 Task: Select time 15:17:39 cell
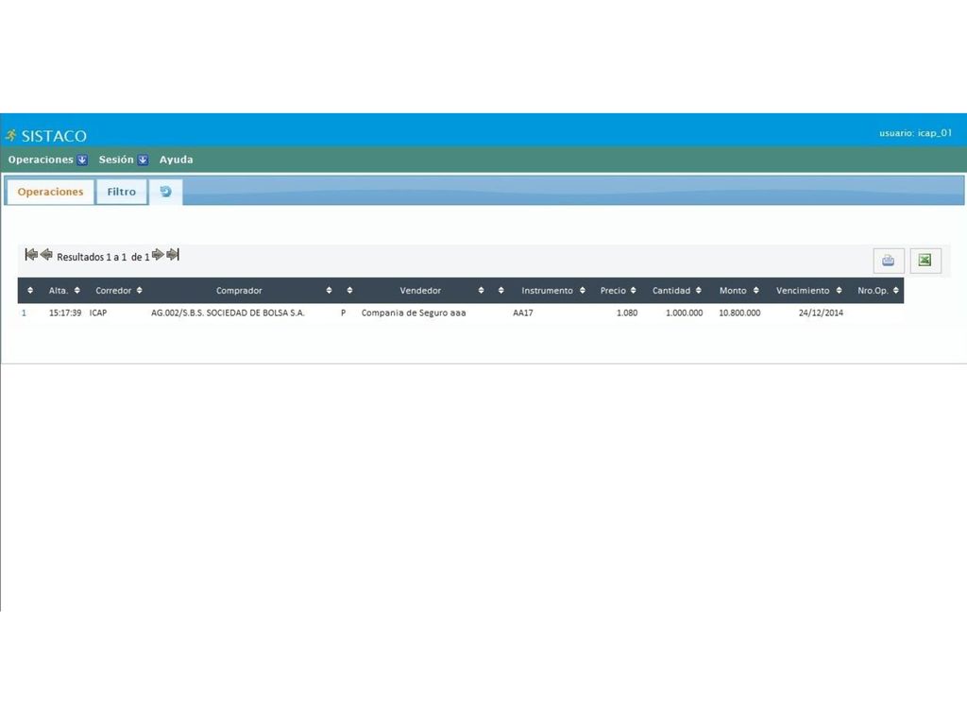click(65, 312)
